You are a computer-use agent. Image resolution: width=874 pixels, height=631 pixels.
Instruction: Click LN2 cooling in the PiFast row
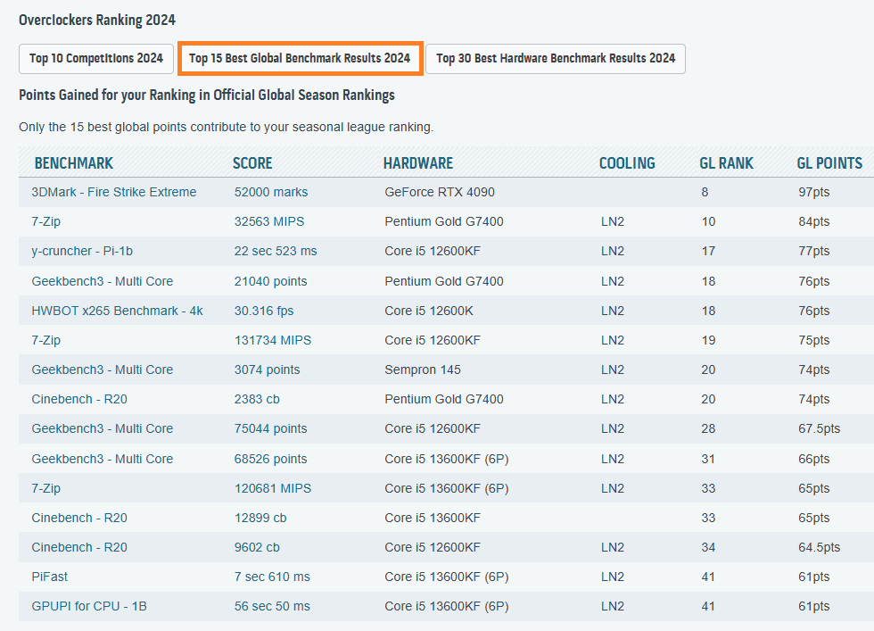click(x=612, y=577)
